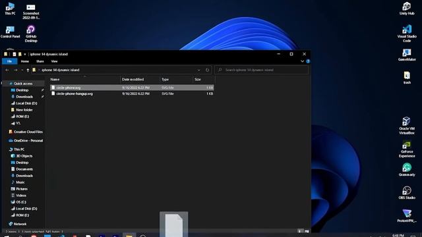Image resolution: width=422 pixels, height=237 pixels.
Task: Click the File Explorer help icon
Action: pyautogui.click(x=308, y=61)
